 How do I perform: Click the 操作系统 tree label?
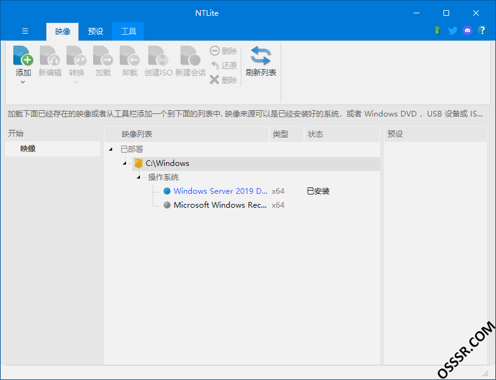click(163, 177)
